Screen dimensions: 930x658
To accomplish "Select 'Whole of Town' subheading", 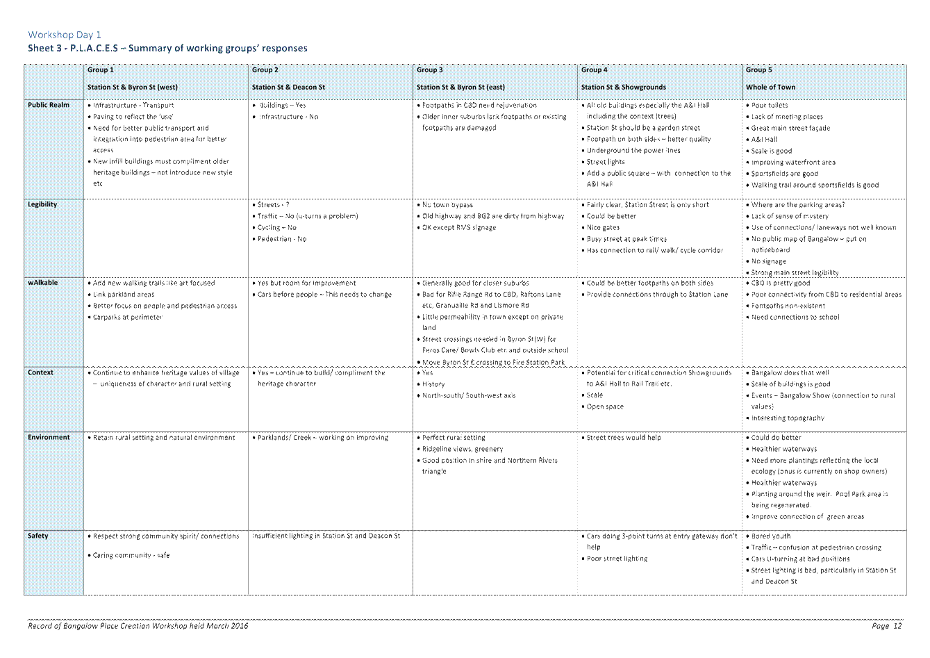I will click(771, 87).
